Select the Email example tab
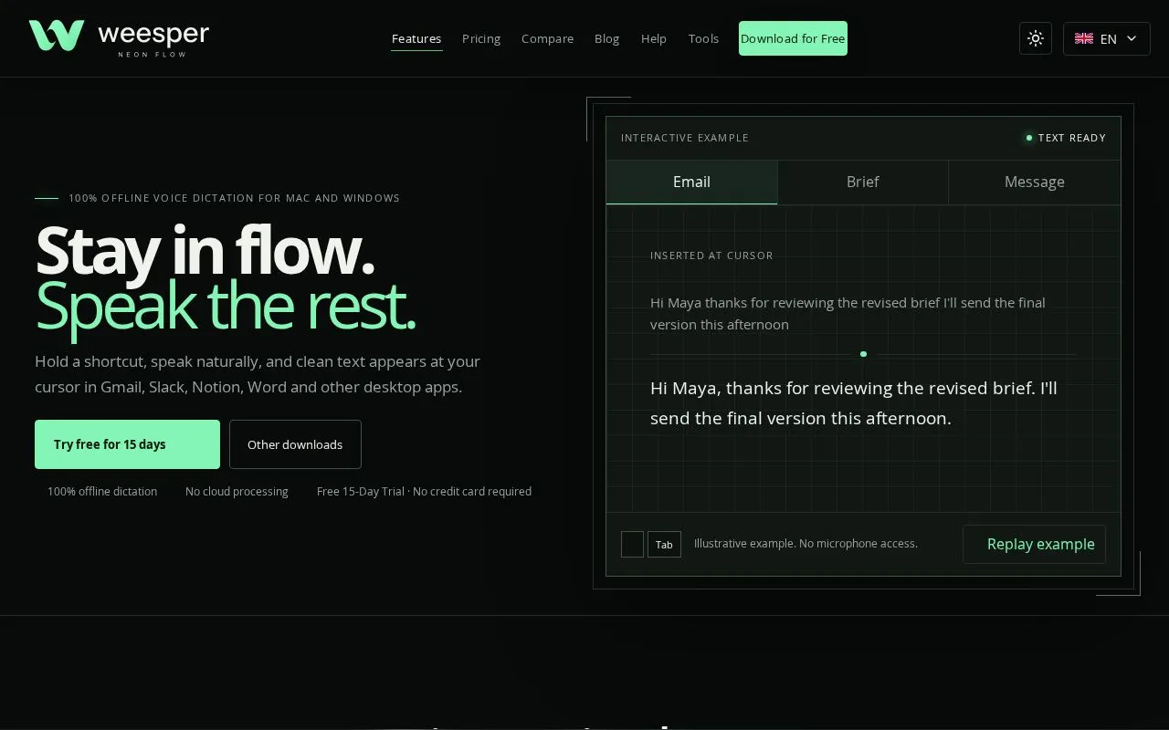1169x730 pixels. click(691, 182)
